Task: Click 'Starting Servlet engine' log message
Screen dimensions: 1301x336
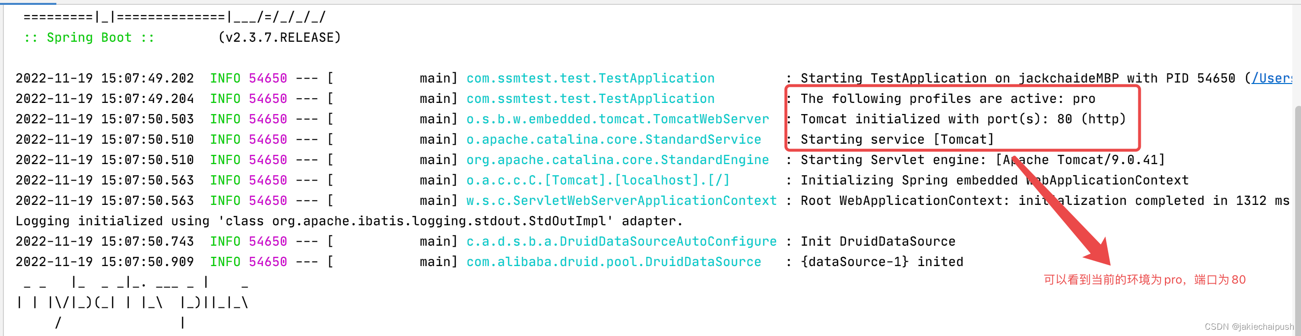Action: click(982, 160)
